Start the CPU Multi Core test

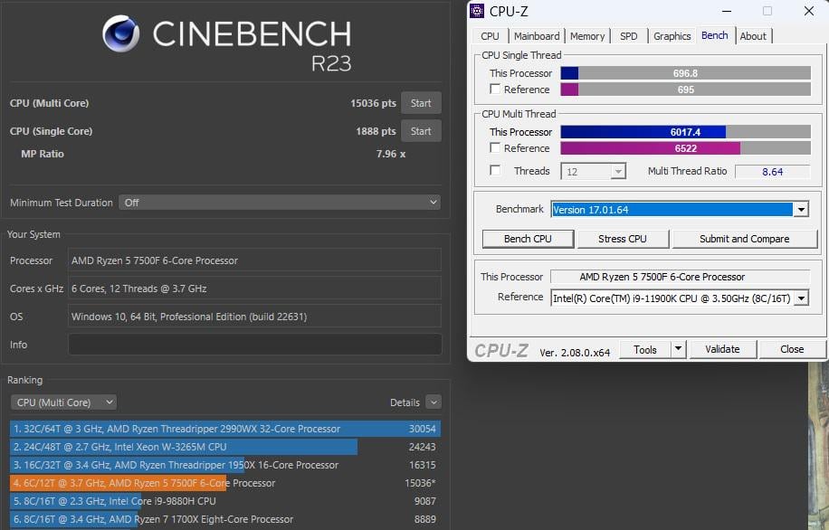[x=421, y=103]
